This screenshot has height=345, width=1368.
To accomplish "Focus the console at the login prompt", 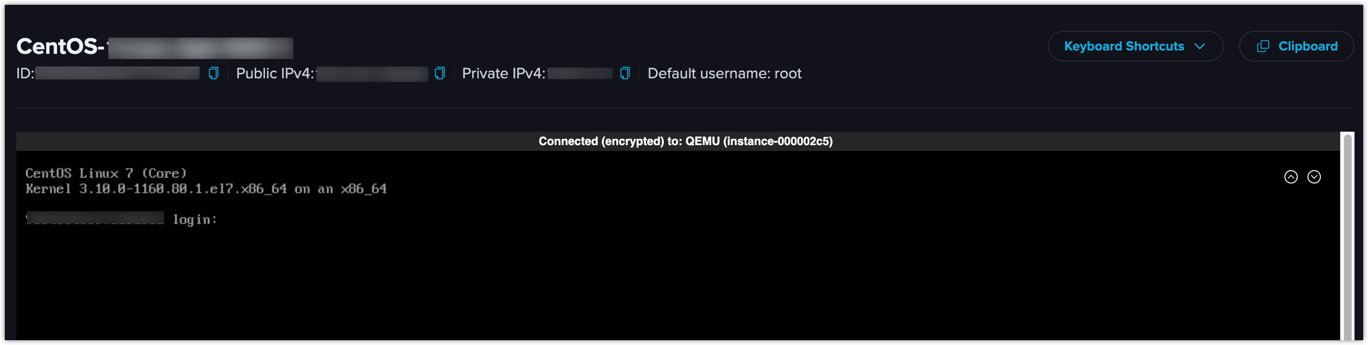I will [195, 219].
